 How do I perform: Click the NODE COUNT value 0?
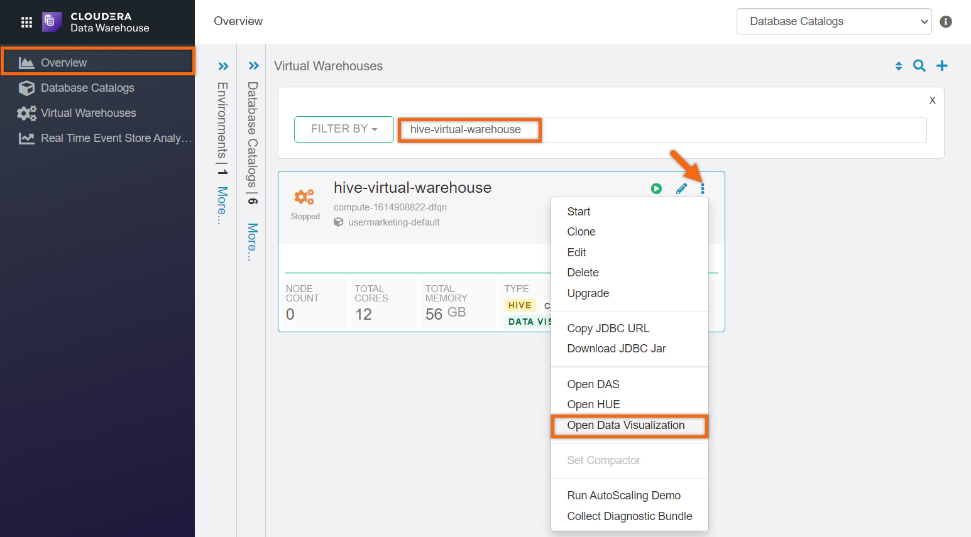tap(290, 315)
